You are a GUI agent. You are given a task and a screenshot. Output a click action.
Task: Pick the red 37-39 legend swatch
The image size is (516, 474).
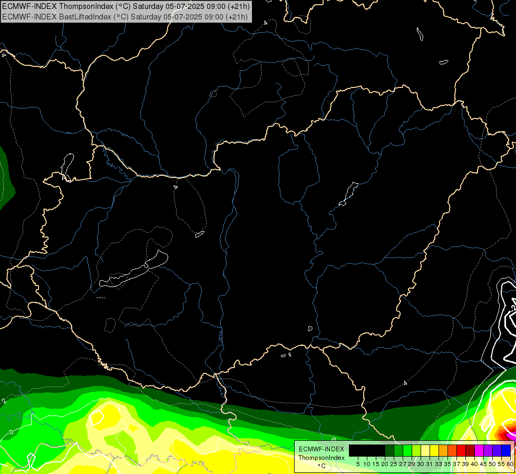461,450
